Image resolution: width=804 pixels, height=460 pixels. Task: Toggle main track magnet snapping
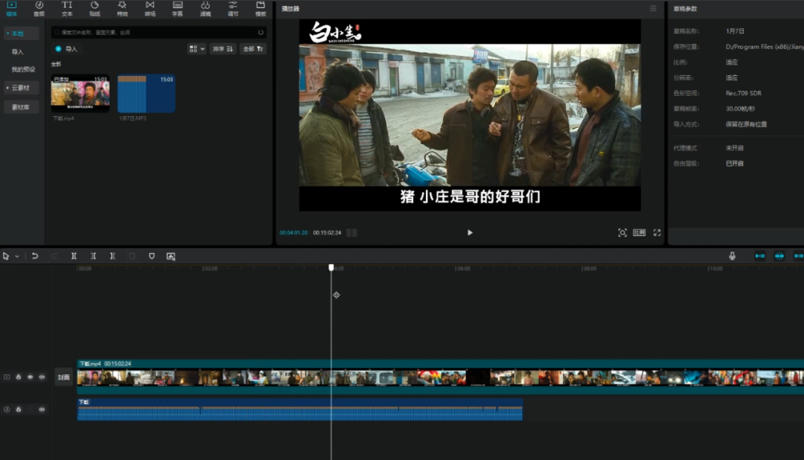760,256
